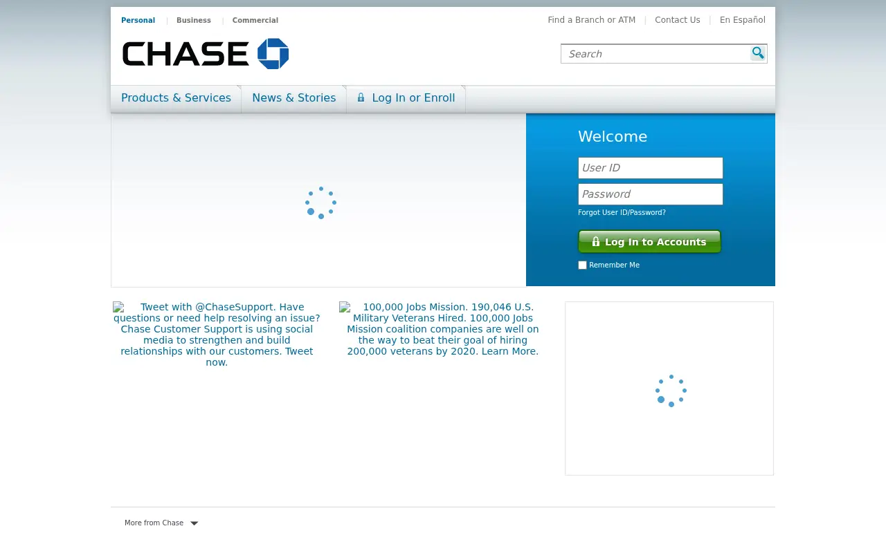The width and height of the screenshot is (886, 553).
Task: Click Forgot User ID/Password link
Action: coord(622,212)
